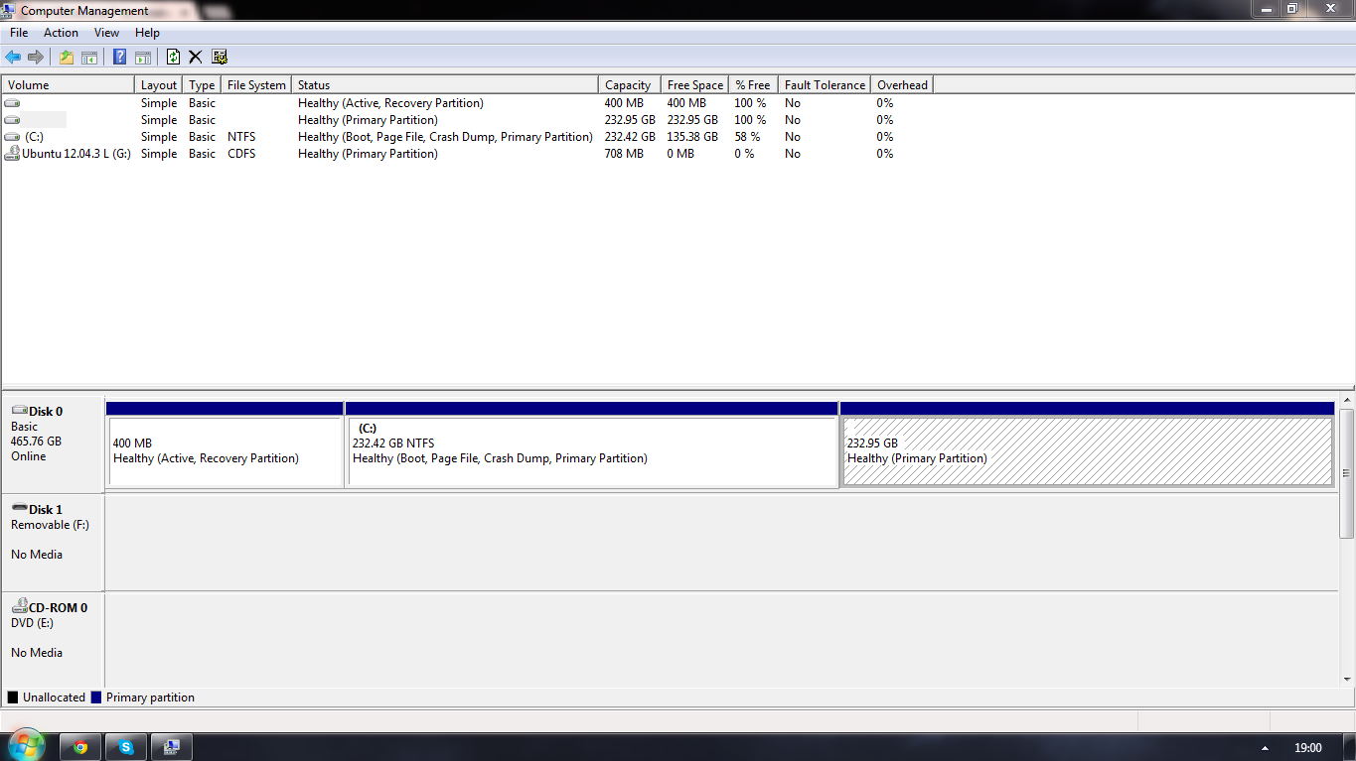The image size is (1356, 761).
Task: Click the CDFS file system cell
Action: pos(241,154)
